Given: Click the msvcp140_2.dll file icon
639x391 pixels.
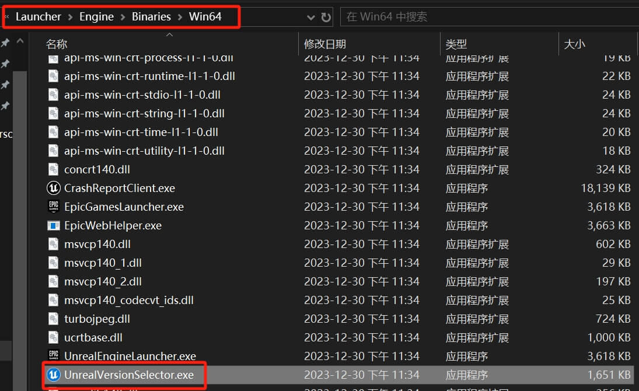Looking at the screenshot, I should 53,282.
